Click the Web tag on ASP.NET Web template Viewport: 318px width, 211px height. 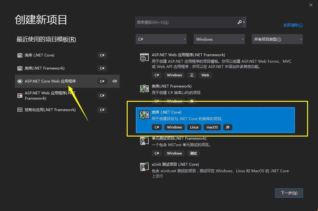pos(205,75)
